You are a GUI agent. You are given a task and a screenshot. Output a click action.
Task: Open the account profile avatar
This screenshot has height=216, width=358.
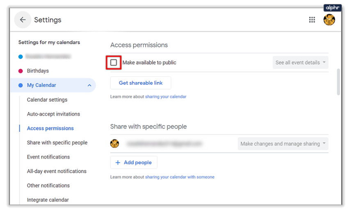point(329,20)
